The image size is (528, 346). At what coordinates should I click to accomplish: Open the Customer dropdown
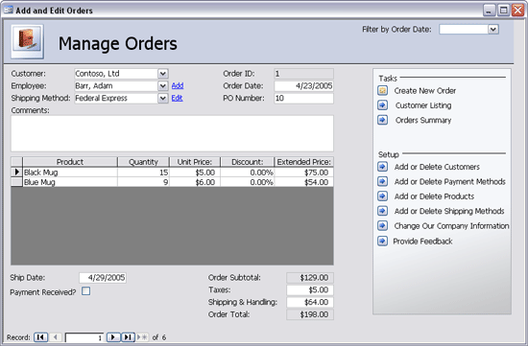tap(162, 73)
